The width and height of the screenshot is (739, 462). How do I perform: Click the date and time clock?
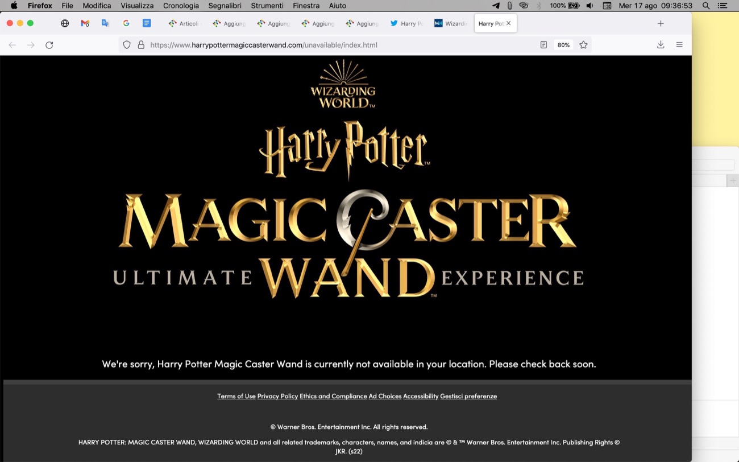(x=655, y=6)
